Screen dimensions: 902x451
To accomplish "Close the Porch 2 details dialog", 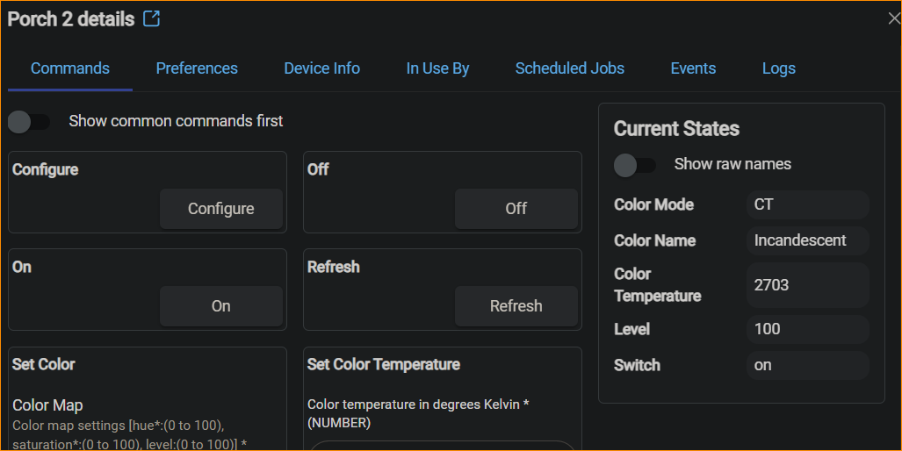I will point(893,18).
